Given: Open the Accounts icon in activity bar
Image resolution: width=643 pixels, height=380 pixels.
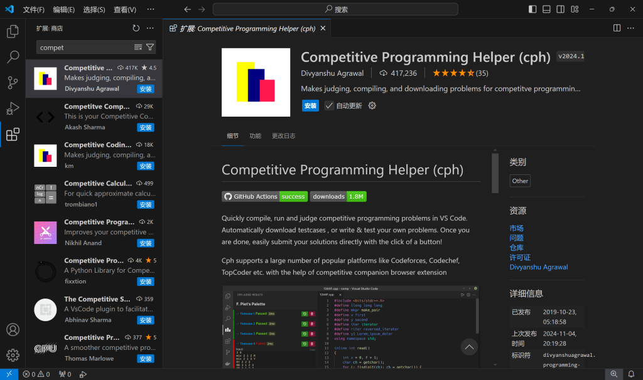Looking at the screenshot, I should click(13, 330).
